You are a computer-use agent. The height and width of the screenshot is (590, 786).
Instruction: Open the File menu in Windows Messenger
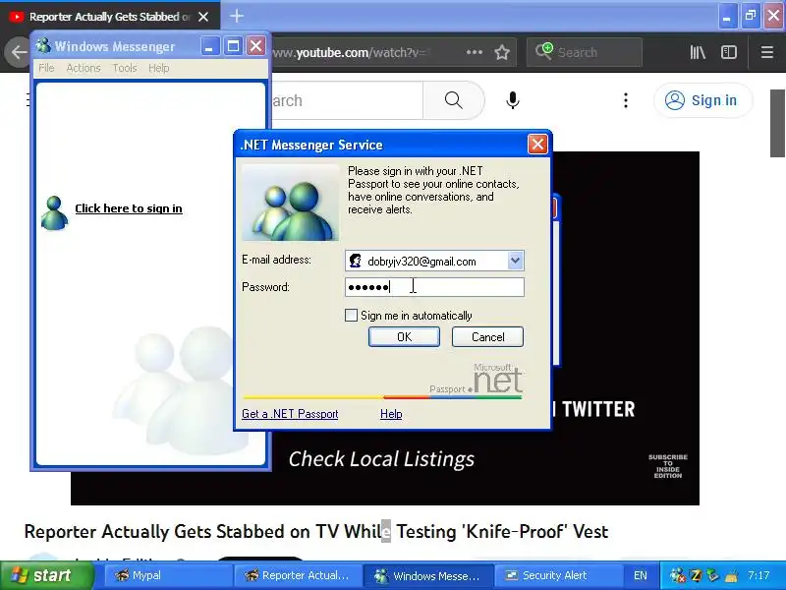pos(46,68)
